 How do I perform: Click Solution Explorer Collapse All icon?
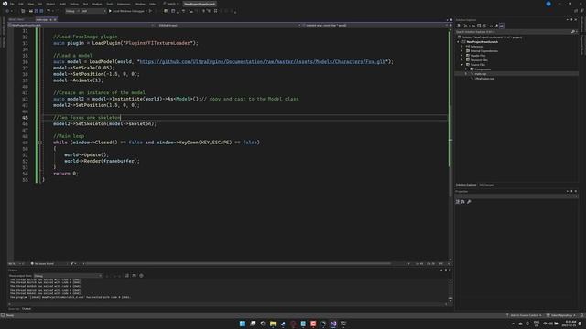coord(479,26)
